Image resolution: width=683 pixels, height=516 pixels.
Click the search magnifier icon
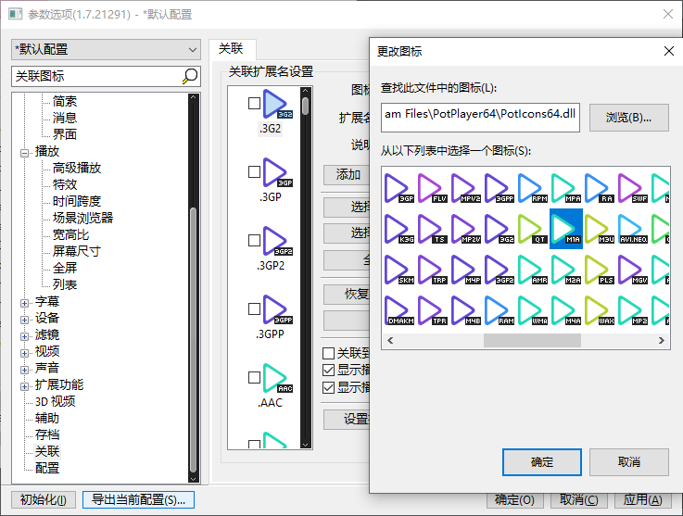click(190, 76)
